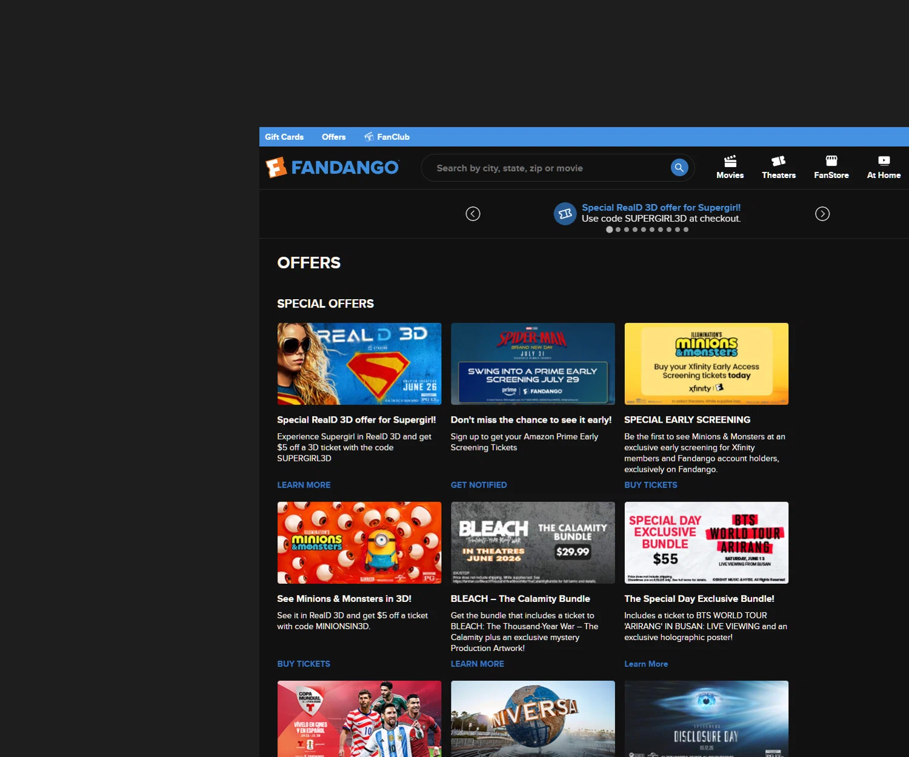Advance banner with right arrow
909x757 pixels.
(822, 214)
